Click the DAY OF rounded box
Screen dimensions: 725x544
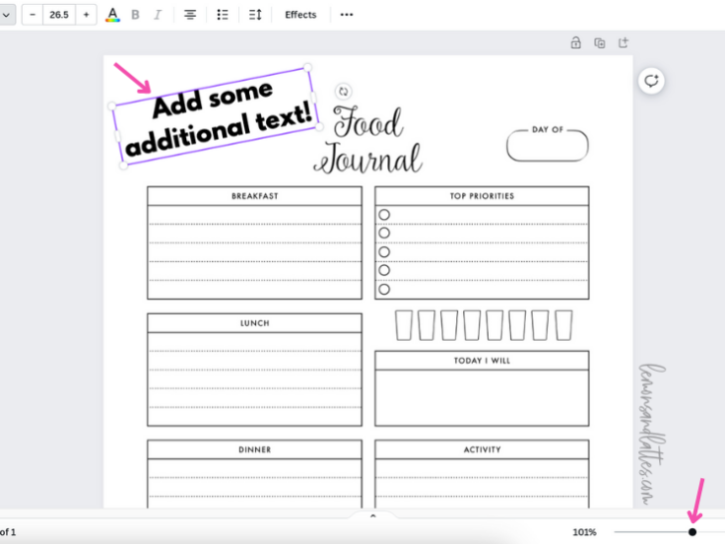[x=548, y=145]
